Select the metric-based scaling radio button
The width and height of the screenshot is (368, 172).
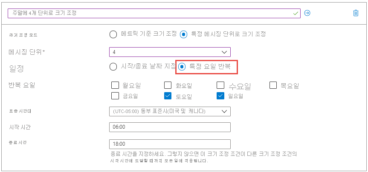pyautogui.click(x=113, y=34)
